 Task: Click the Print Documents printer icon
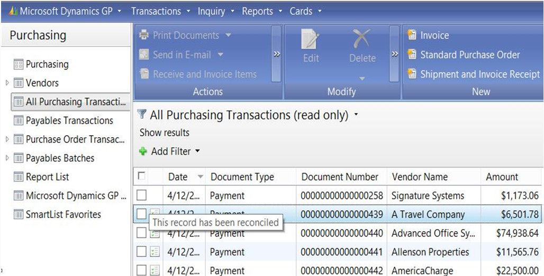point(144,35)
